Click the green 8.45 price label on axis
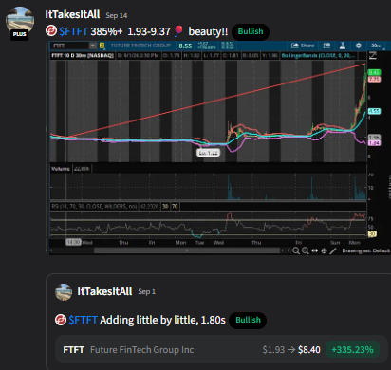 tap(374, 72)
